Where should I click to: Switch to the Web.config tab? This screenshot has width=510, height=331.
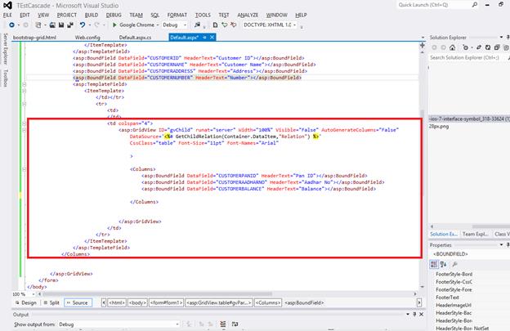click(87, 38)
